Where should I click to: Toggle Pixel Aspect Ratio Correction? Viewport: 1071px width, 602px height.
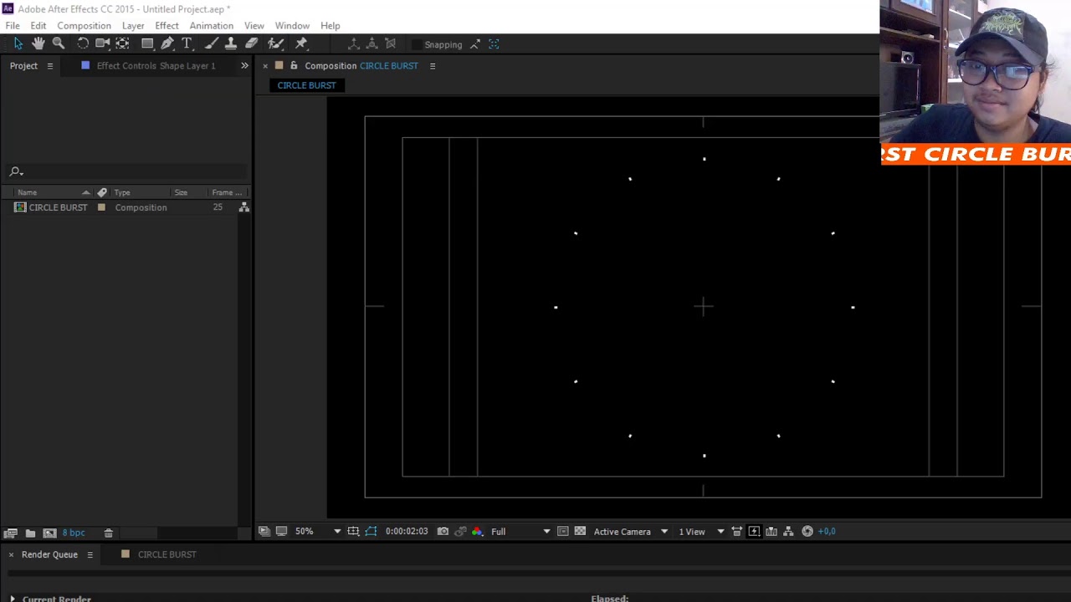(x=736, y=531)
